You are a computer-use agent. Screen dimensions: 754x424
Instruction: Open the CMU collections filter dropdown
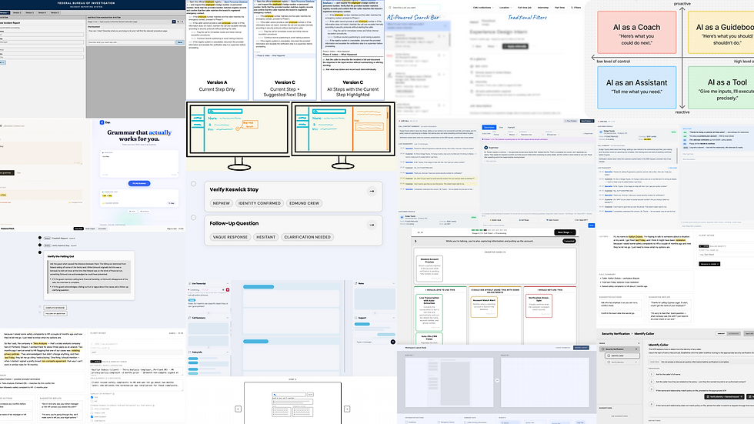pyautogui.click(x=483, y=8)
